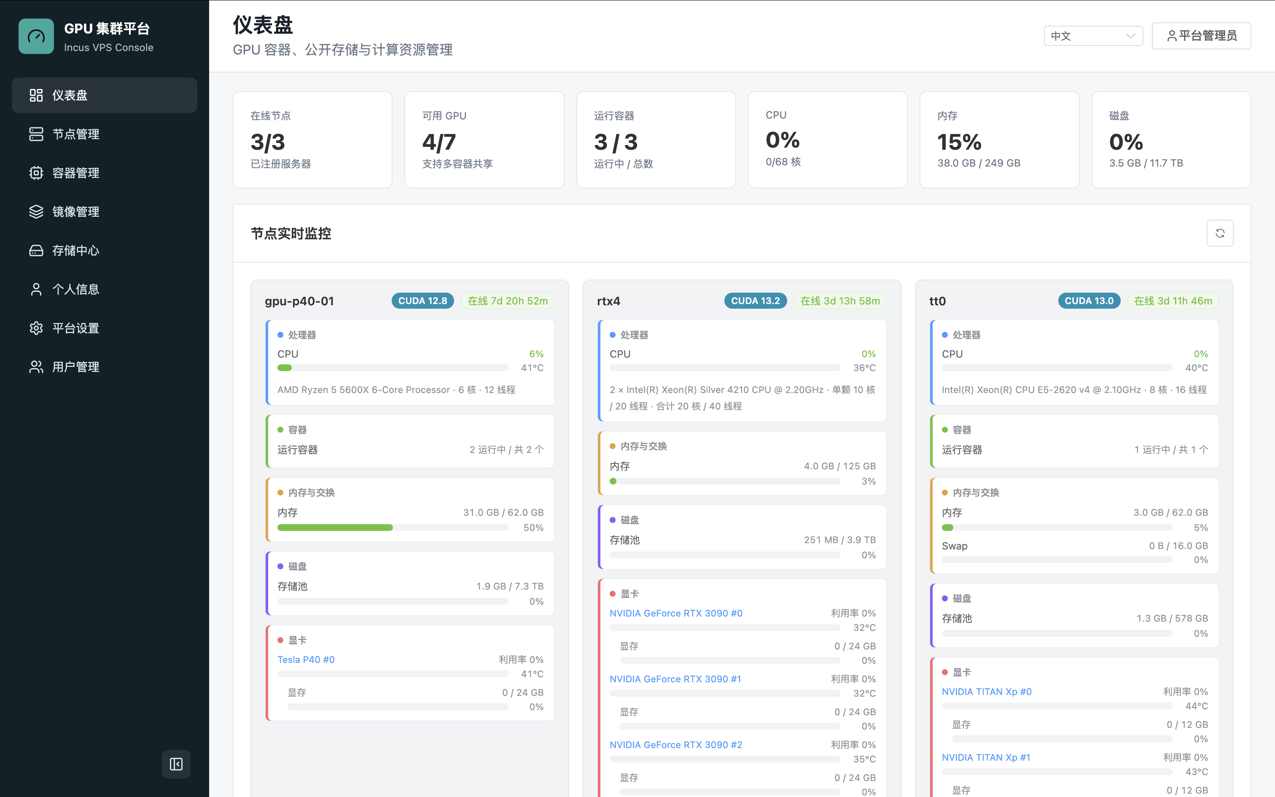1275x797 pixels.
Task: Open the 平台设置 menu item
Action: click(x=104, y=328)
